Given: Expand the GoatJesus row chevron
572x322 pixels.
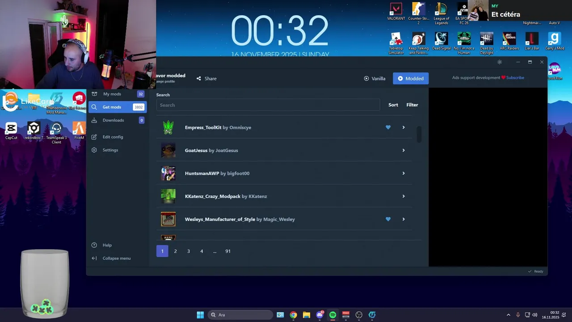Looking at the screenshot, I should [x=403, y=150].
